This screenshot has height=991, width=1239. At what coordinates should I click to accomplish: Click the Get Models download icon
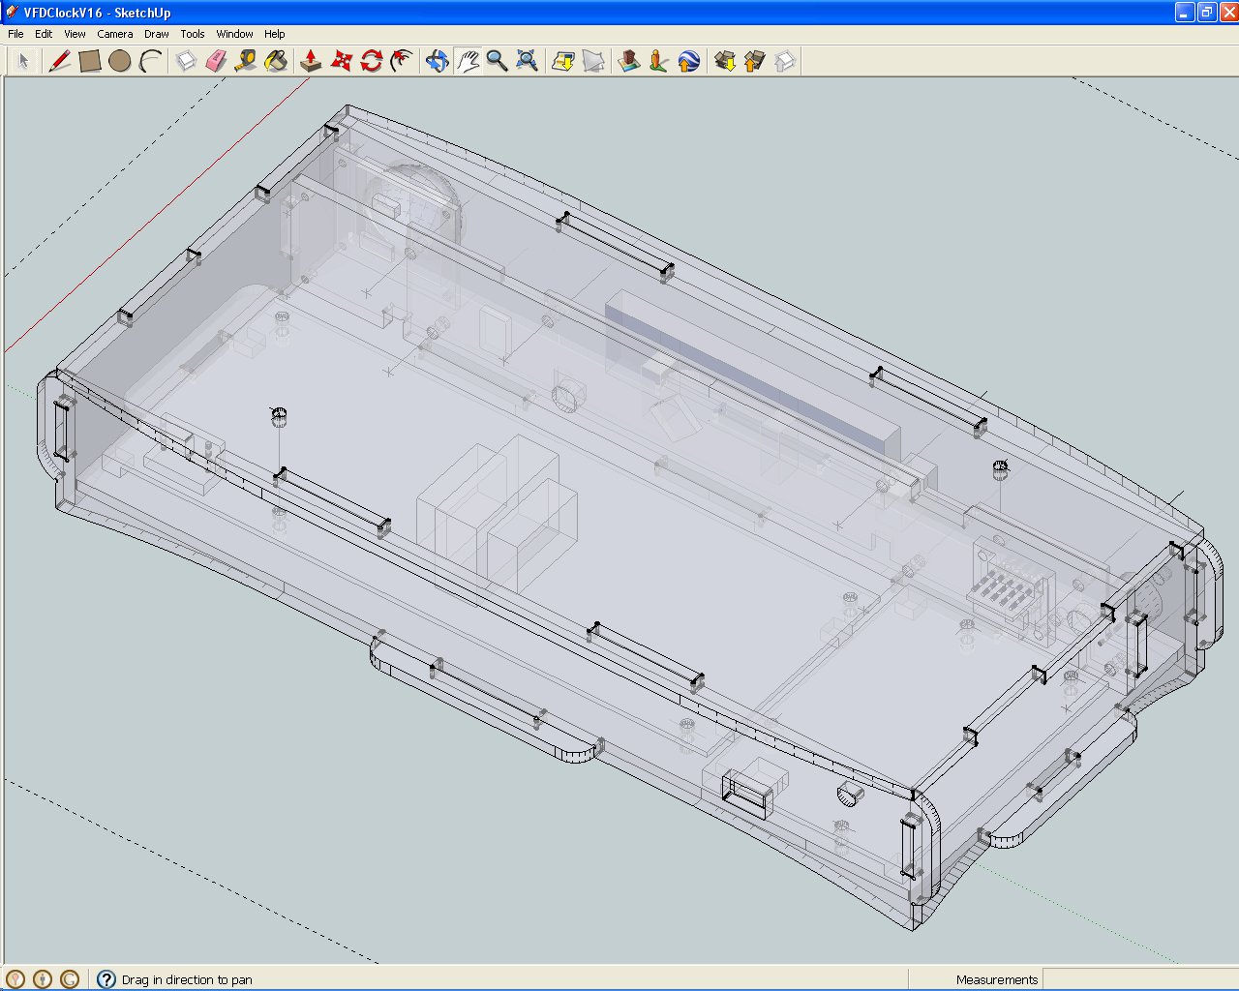pyautogui.click(x=725, y=62)
